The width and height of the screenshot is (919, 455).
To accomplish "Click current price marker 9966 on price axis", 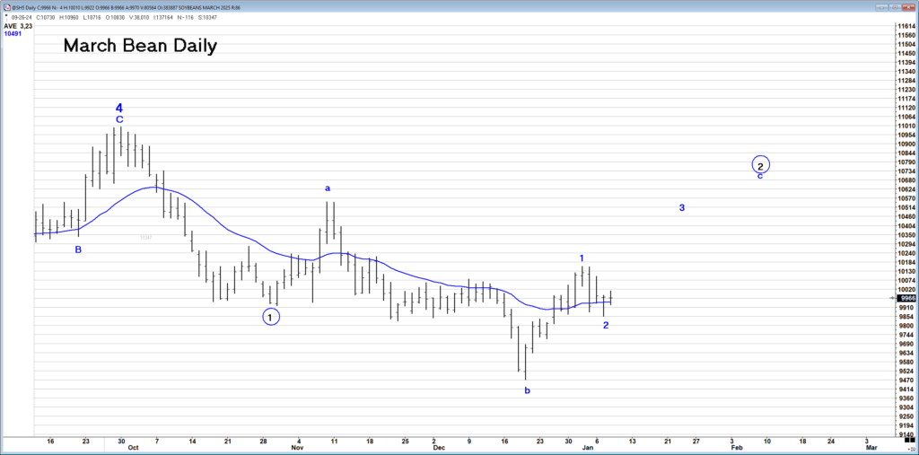I will [904, 298].
